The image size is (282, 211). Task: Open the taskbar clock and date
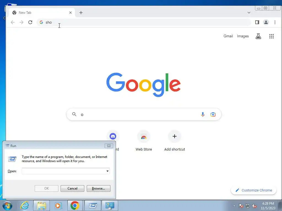[268, 206]
